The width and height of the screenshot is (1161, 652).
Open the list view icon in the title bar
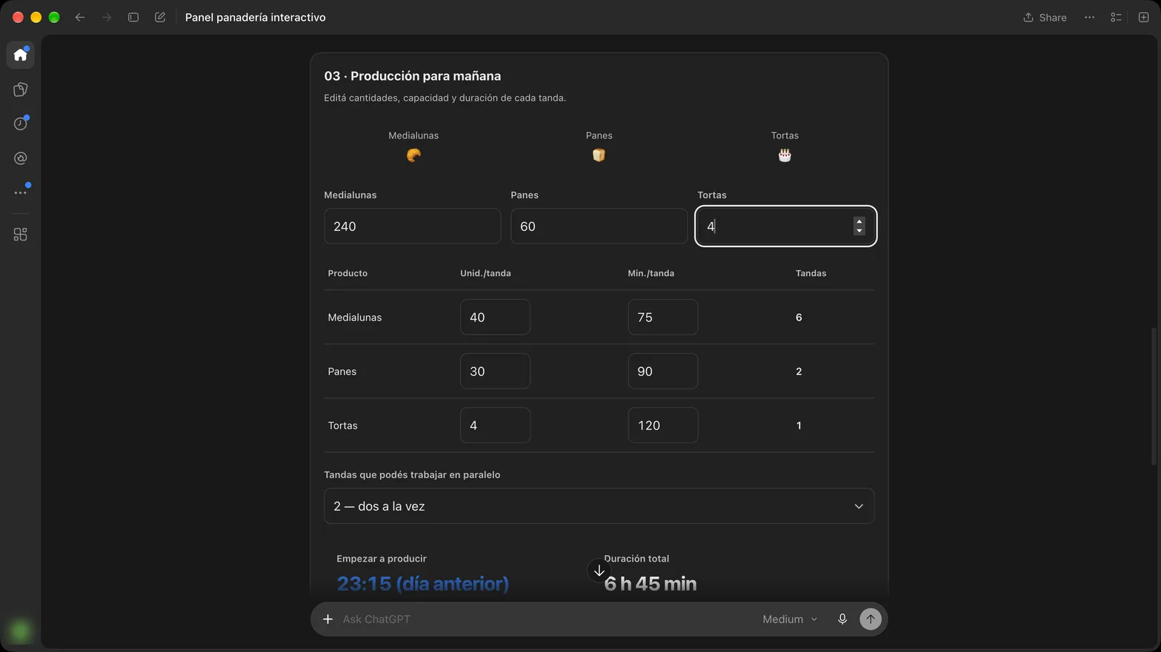(x=1116, y=17)
